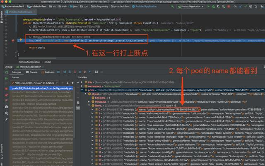Select the 'pods:68, ProtobufApplication' stack frame

pos(42,89)
